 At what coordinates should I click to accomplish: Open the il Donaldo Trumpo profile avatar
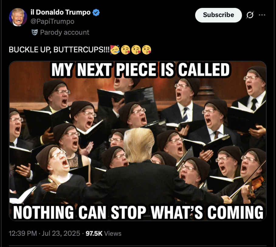[x=18, y=17]
